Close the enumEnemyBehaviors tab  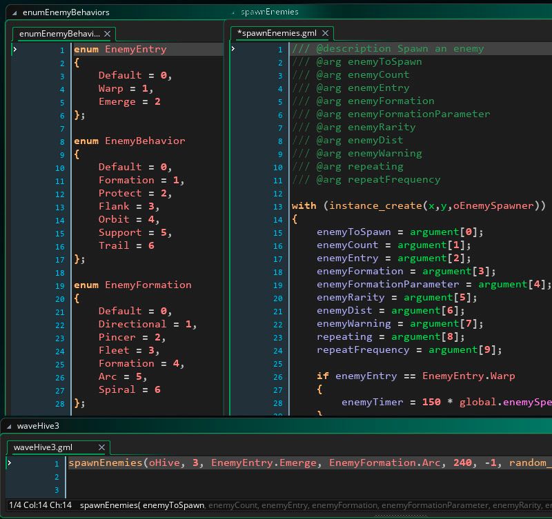click(108, 33)
